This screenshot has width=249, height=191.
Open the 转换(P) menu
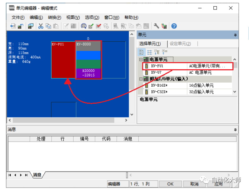[55, 17]
